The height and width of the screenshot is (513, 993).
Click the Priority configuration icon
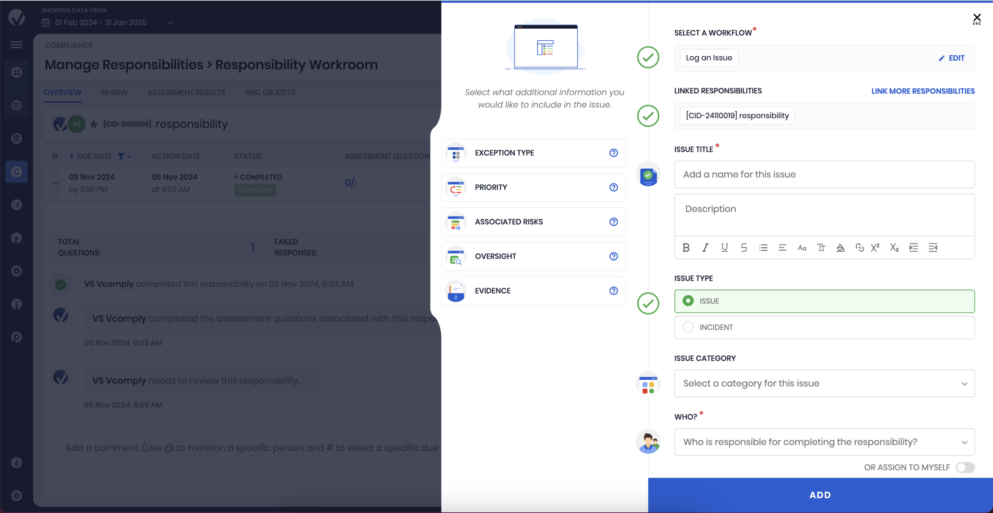[x=457, y=187]
